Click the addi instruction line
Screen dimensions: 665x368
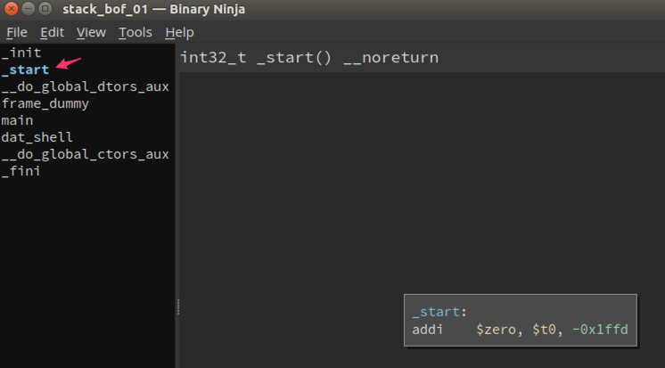(x=520, y=330)
